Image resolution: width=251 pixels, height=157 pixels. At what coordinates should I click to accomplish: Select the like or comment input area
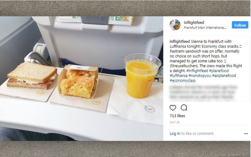pyautogui.click(x=198, y=134)
